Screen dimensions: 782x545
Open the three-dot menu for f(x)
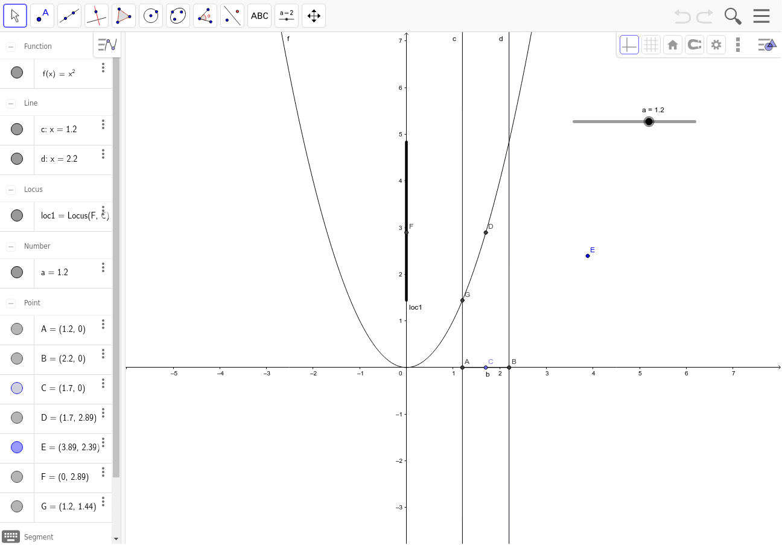(x=103, y=68)
